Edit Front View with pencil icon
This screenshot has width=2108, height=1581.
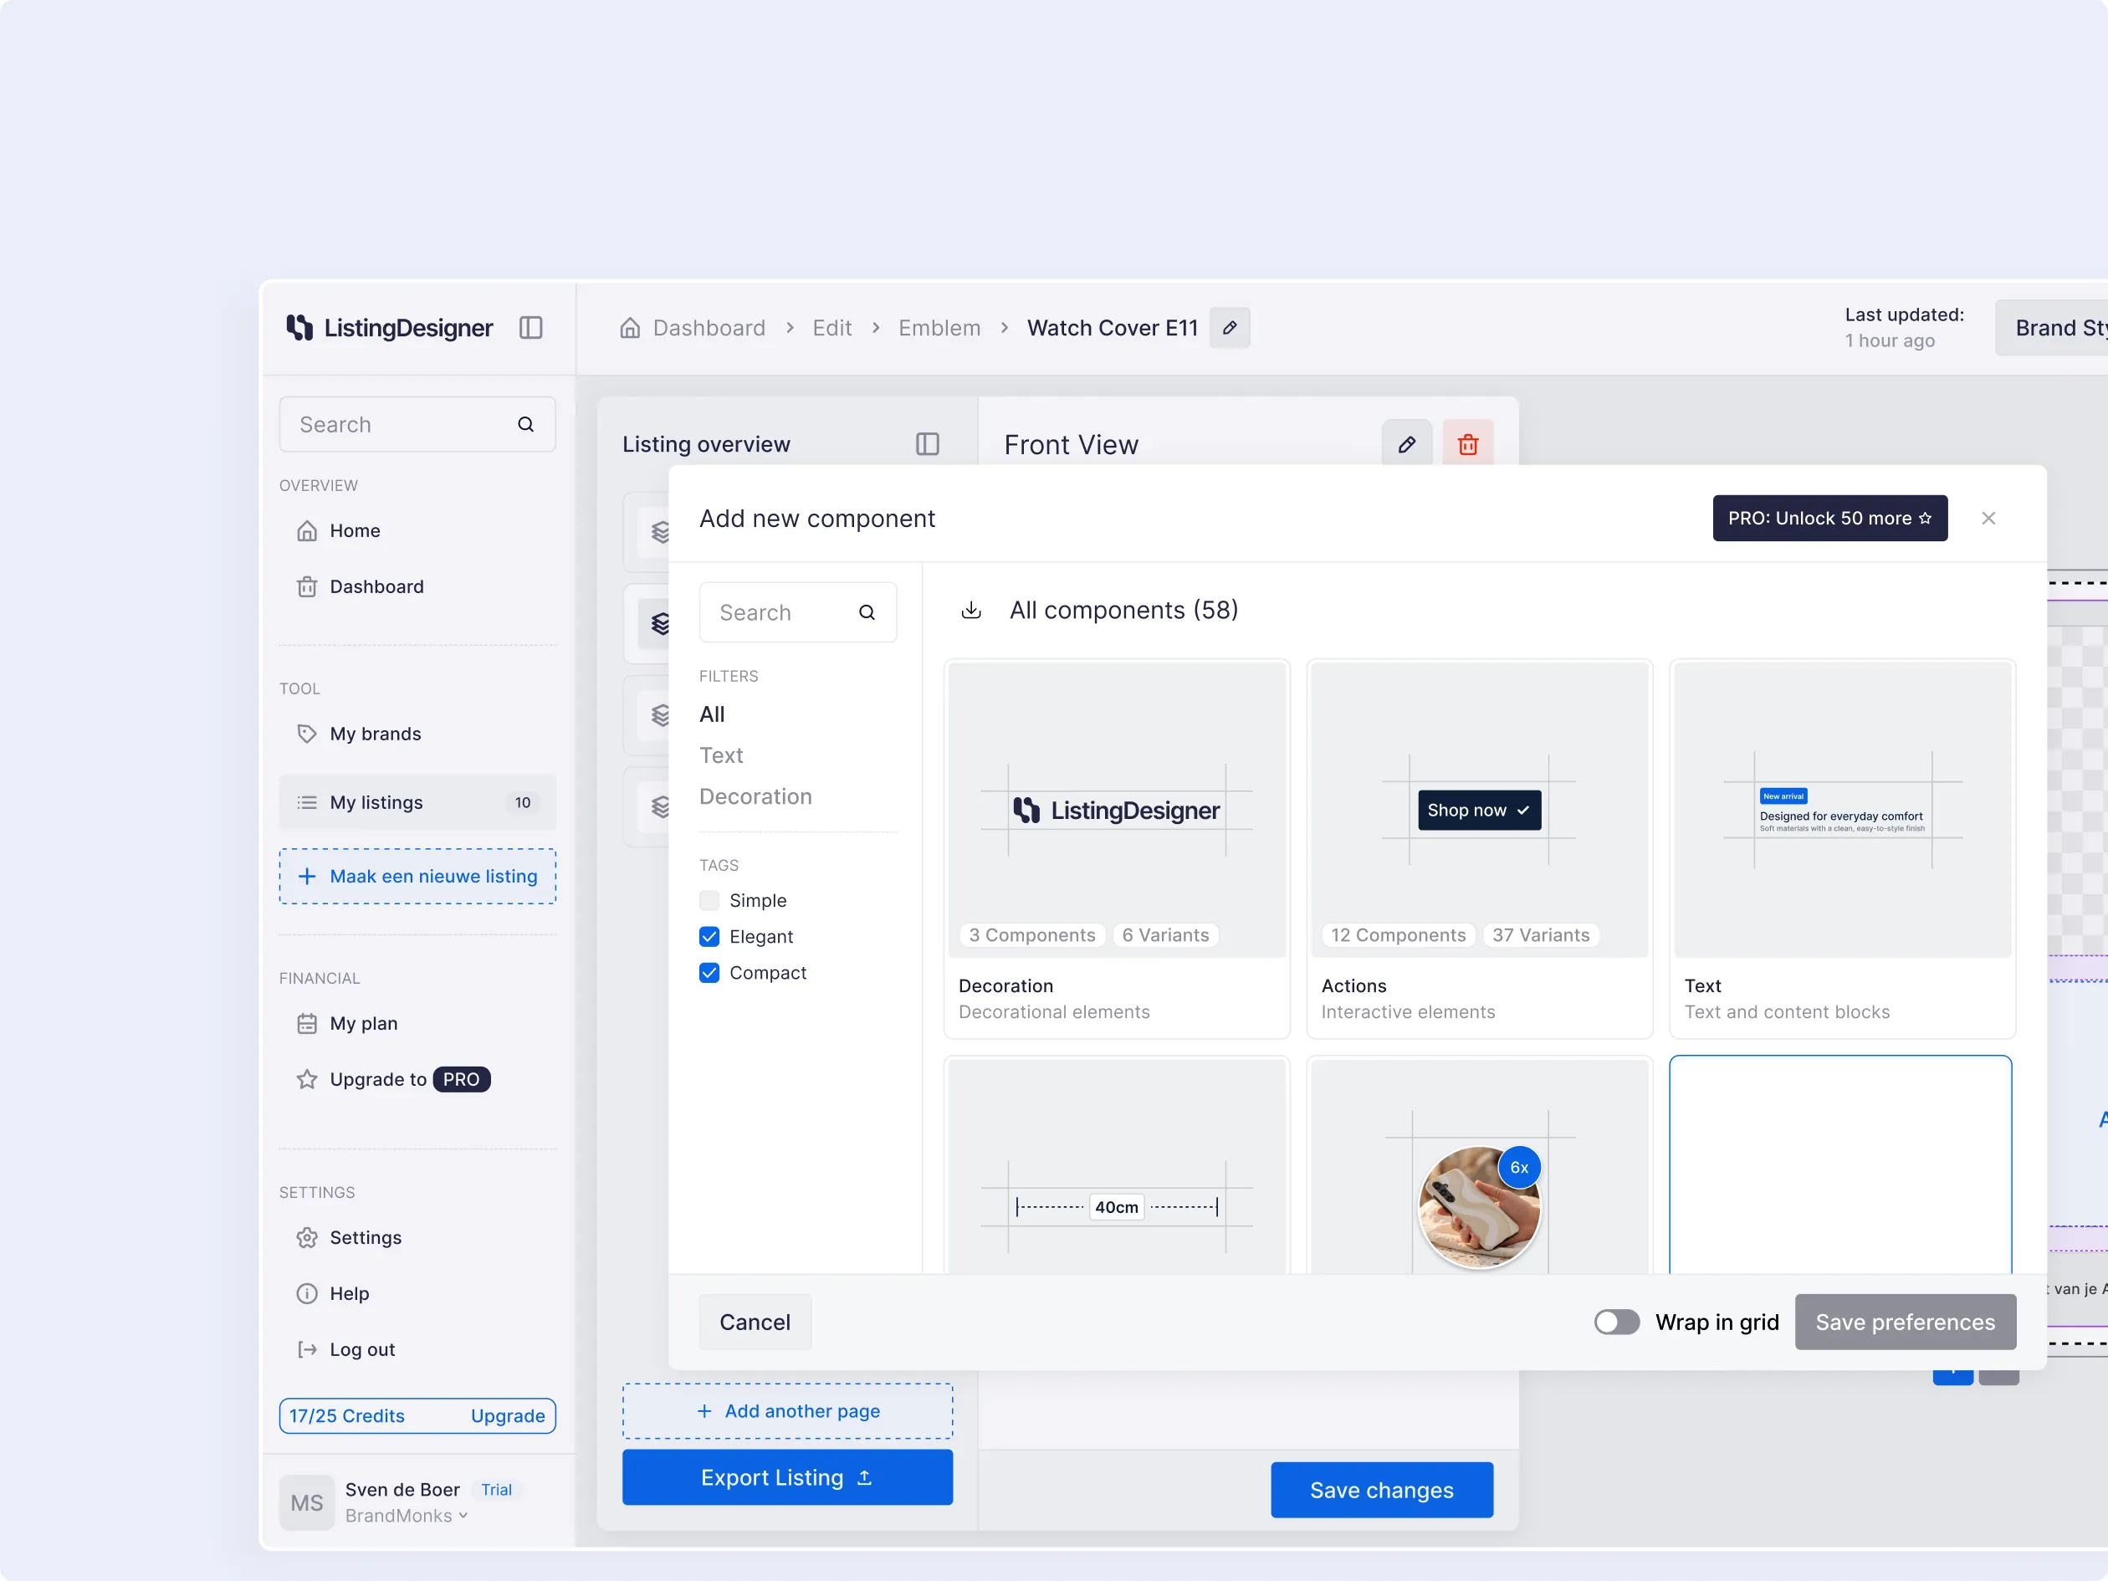pos(1407,444)
